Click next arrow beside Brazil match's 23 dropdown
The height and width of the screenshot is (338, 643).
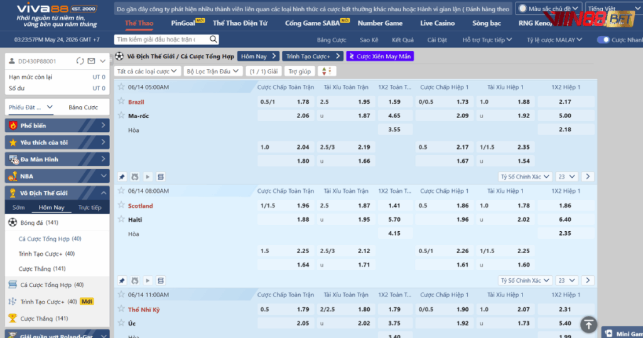click(588, 177)
